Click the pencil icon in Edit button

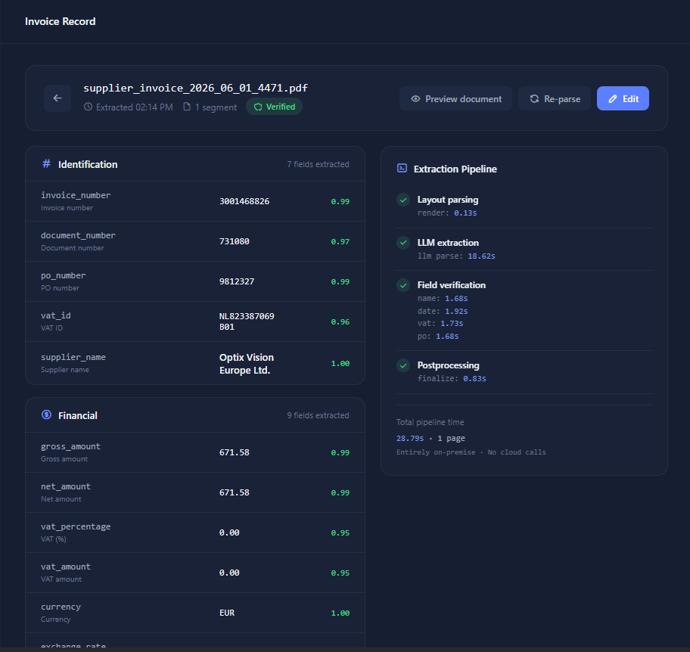613,99
